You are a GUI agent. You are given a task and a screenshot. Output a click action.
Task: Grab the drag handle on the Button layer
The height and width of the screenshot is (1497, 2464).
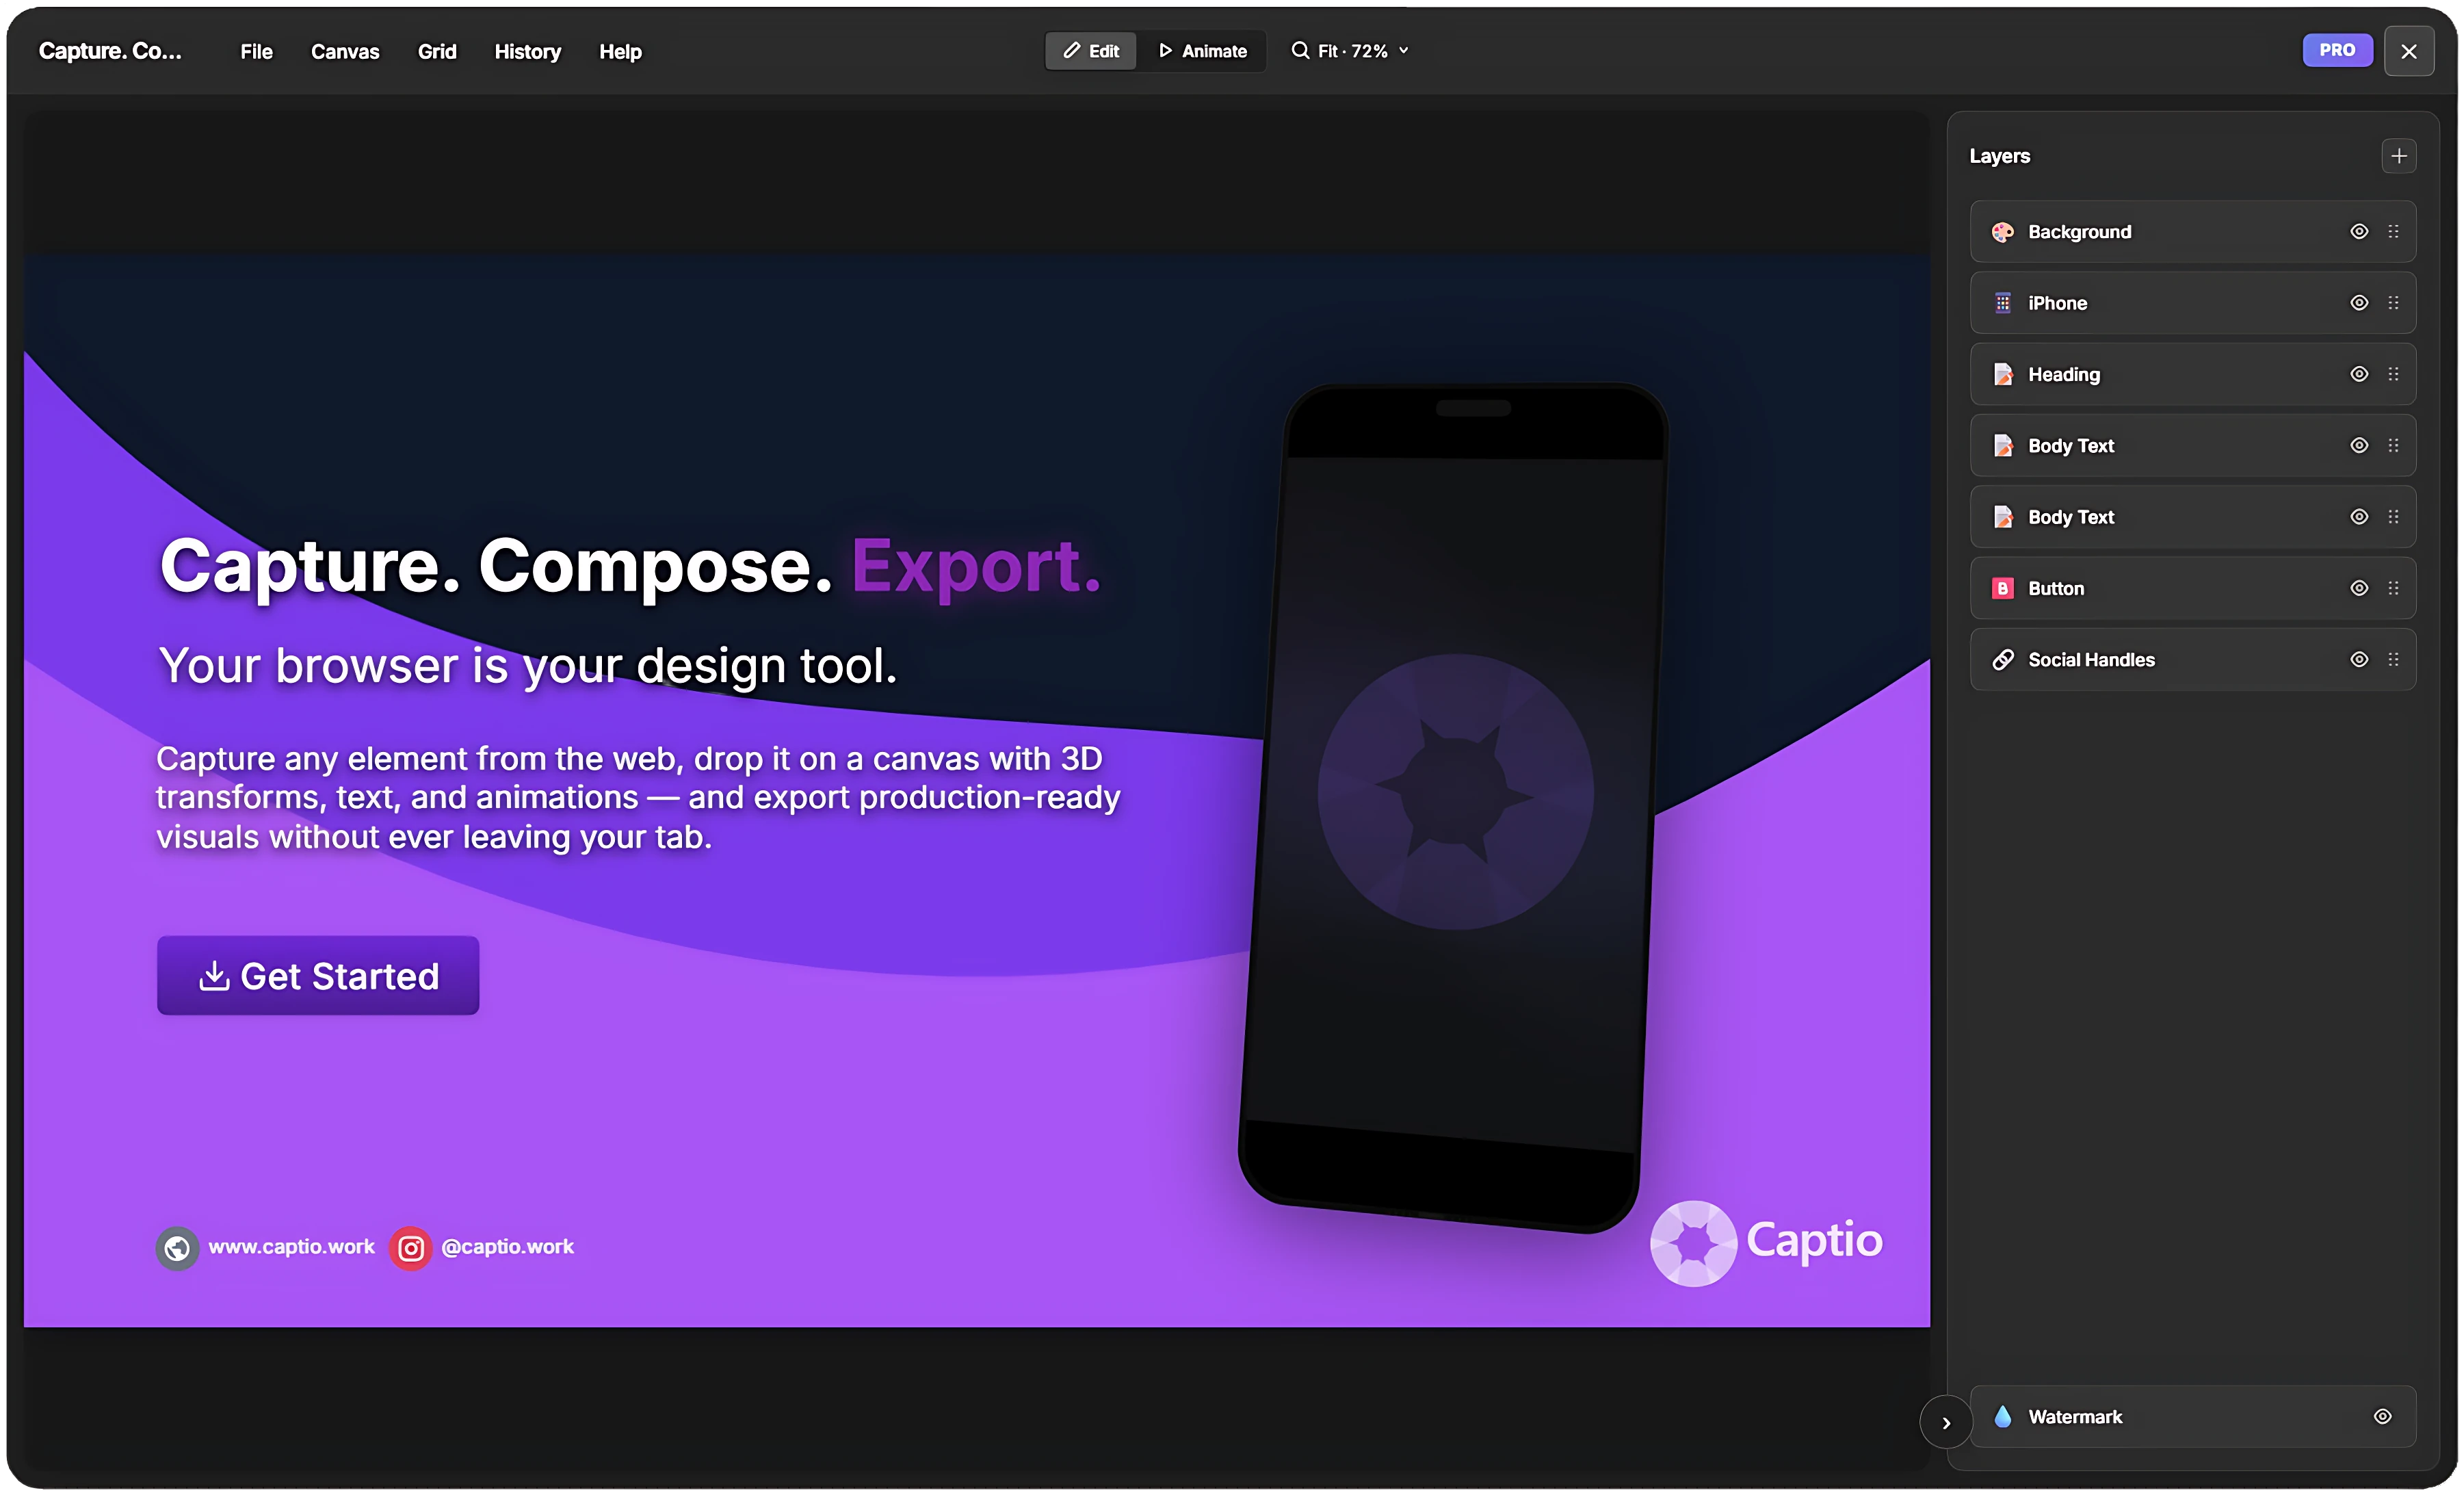[x=2394, y=588]
